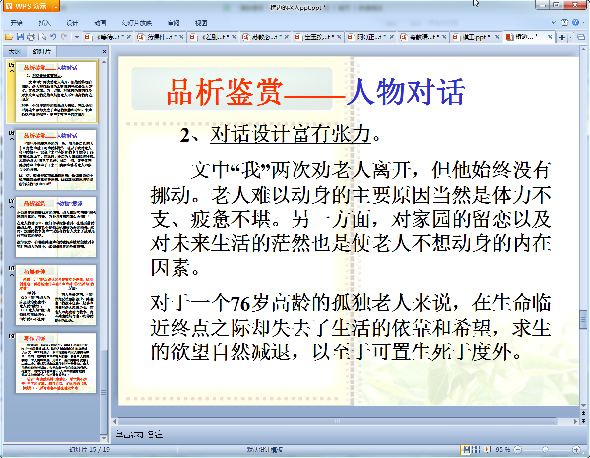Click the window arrangement icon right of tabs
The image size is (590, 458).
581,37
